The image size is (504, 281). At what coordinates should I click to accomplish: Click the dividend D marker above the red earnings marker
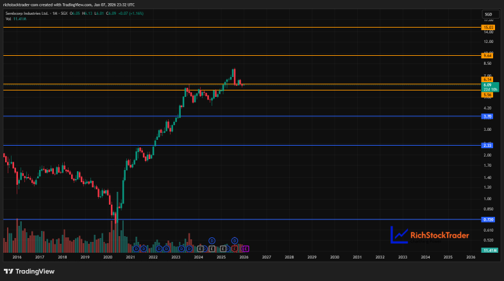(x=235, y=241)
